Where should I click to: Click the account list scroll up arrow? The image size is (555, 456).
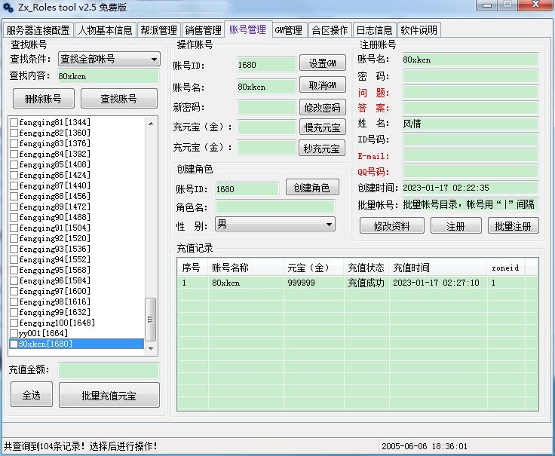point(151,124)
